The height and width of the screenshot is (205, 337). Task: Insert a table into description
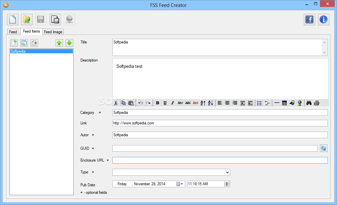(x=284, y=103)
